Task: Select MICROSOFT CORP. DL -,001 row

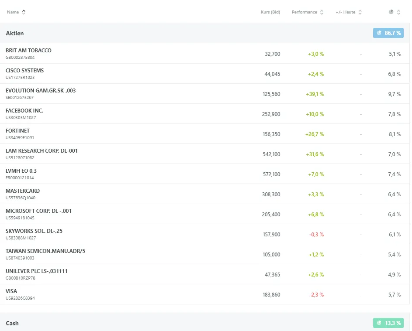Action: click(x=204, y=214)
